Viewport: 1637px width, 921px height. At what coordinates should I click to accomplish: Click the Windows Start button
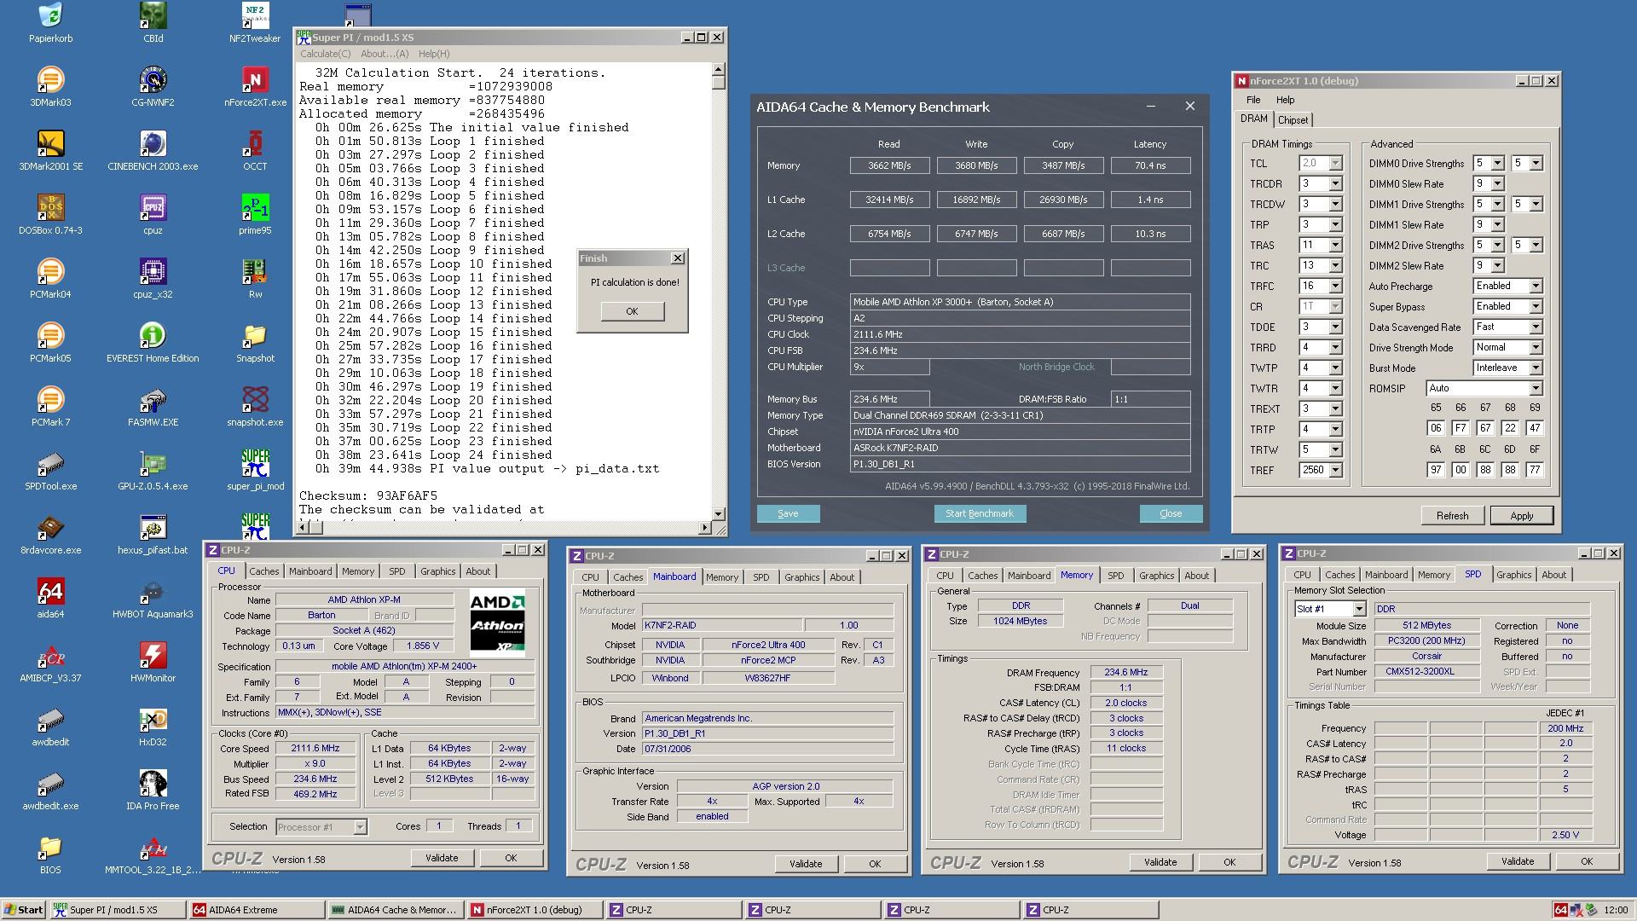23,910
